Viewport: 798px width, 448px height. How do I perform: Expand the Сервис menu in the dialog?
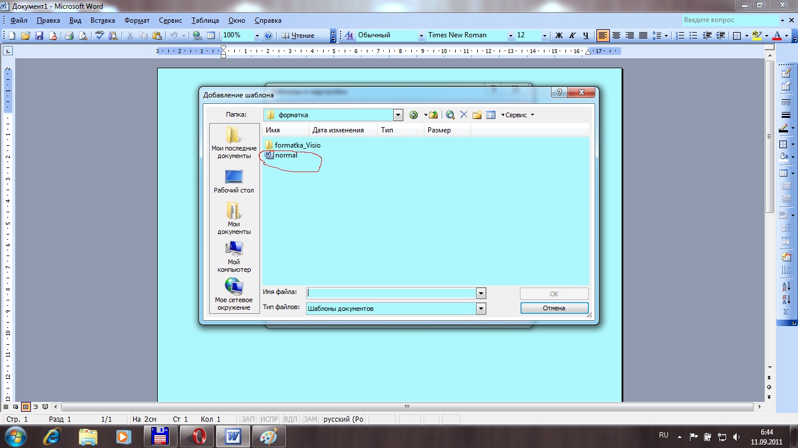pyautogui.click(x=518, y=115)
